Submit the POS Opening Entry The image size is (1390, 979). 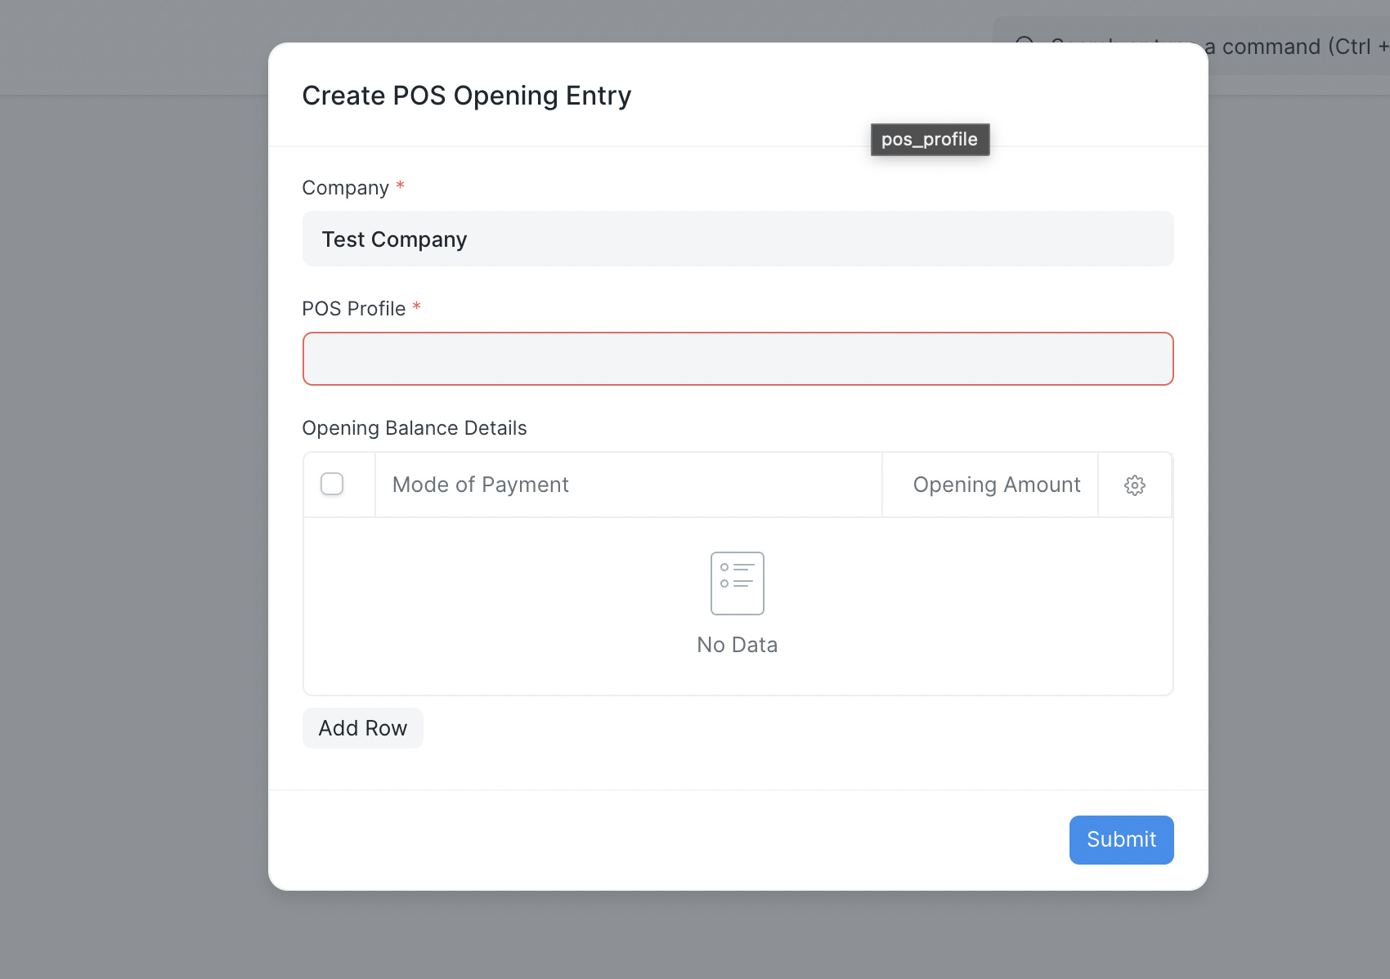click(1122, 840)
